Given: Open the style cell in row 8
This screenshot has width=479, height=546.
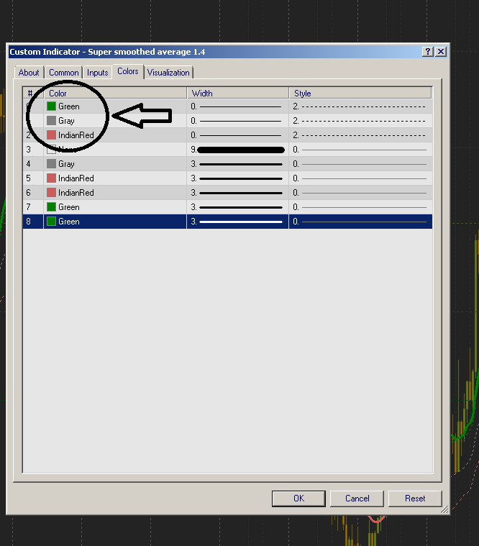Looking at the screenshot, I should pyautogui.click(x=361, y=222).
